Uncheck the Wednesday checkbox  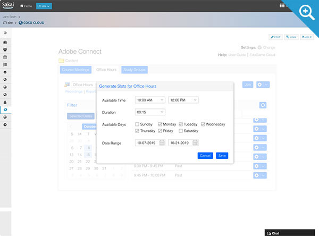click(x=203, y=124)
